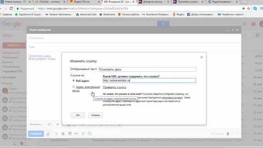Click the contacts person icon at the bottom of the Gmail sidebar
The height and width of the screenshot is (148, 263).
14,143
